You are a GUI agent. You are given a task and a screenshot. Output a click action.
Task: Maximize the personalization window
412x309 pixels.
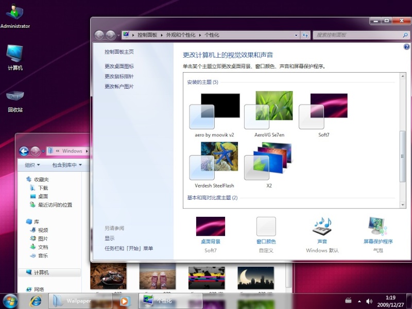[x=387, y=21]
